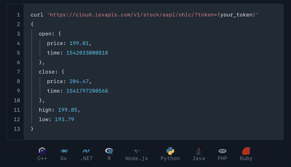The image size is (291, 167).
Task: Select the "Node.js" text label
Action: pos(137,158)
